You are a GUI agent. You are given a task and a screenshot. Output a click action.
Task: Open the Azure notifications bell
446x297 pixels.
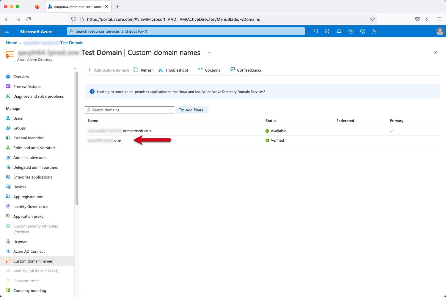339,31
